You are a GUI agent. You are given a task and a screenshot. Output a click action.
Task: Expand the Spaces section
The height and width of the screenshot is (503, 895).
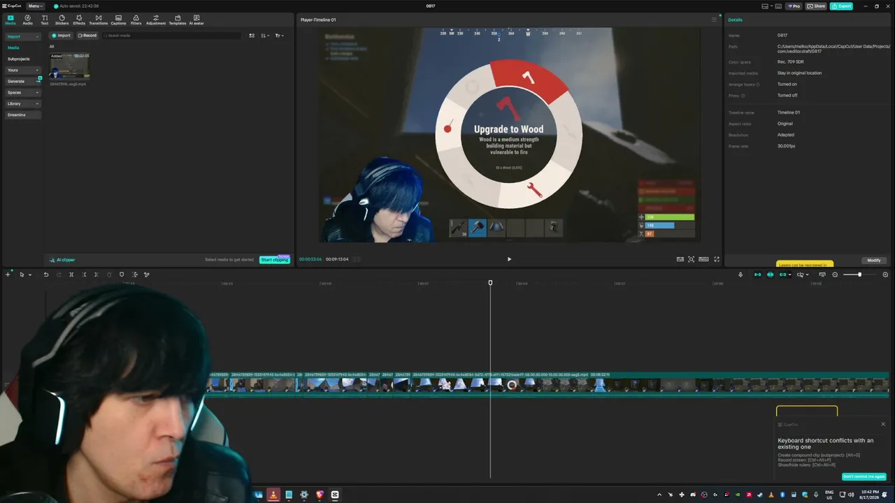pyautogui.click(x=22, y=92)
